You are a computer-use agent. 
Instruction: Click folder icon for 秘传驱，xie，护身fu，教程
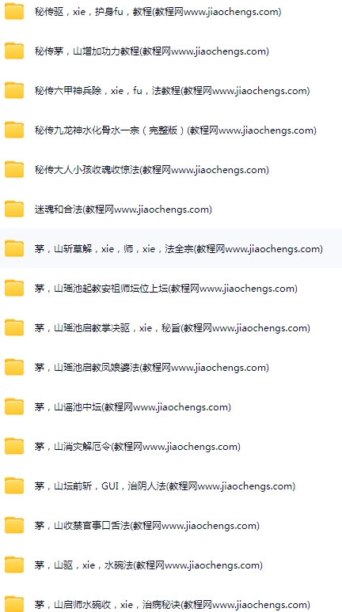point(14,11)
